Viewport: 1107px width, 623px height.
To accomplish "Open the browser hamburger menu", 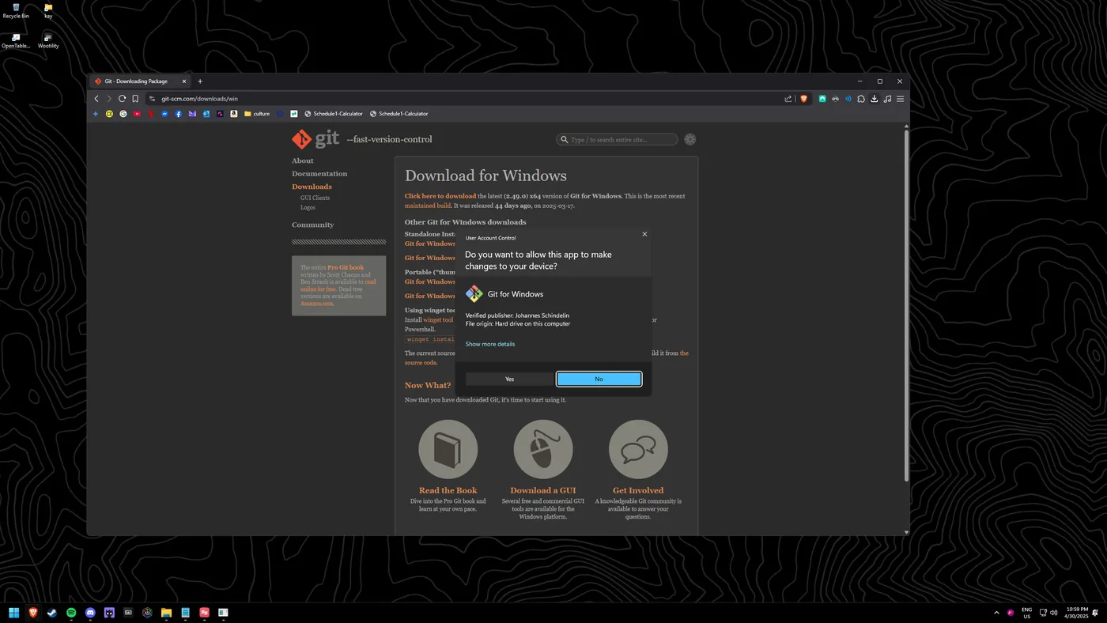I will [x=900, y=99].
